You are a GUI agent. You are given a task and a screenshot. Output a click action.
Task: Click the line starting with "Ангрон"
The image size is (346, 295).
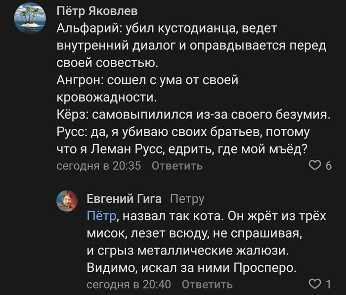(x=148, y=80)
